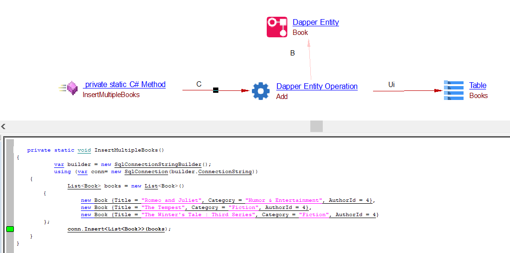The height and width of the screenshot is (253, 510).
Task: Select the B link label
Action: tap(293, 53)
